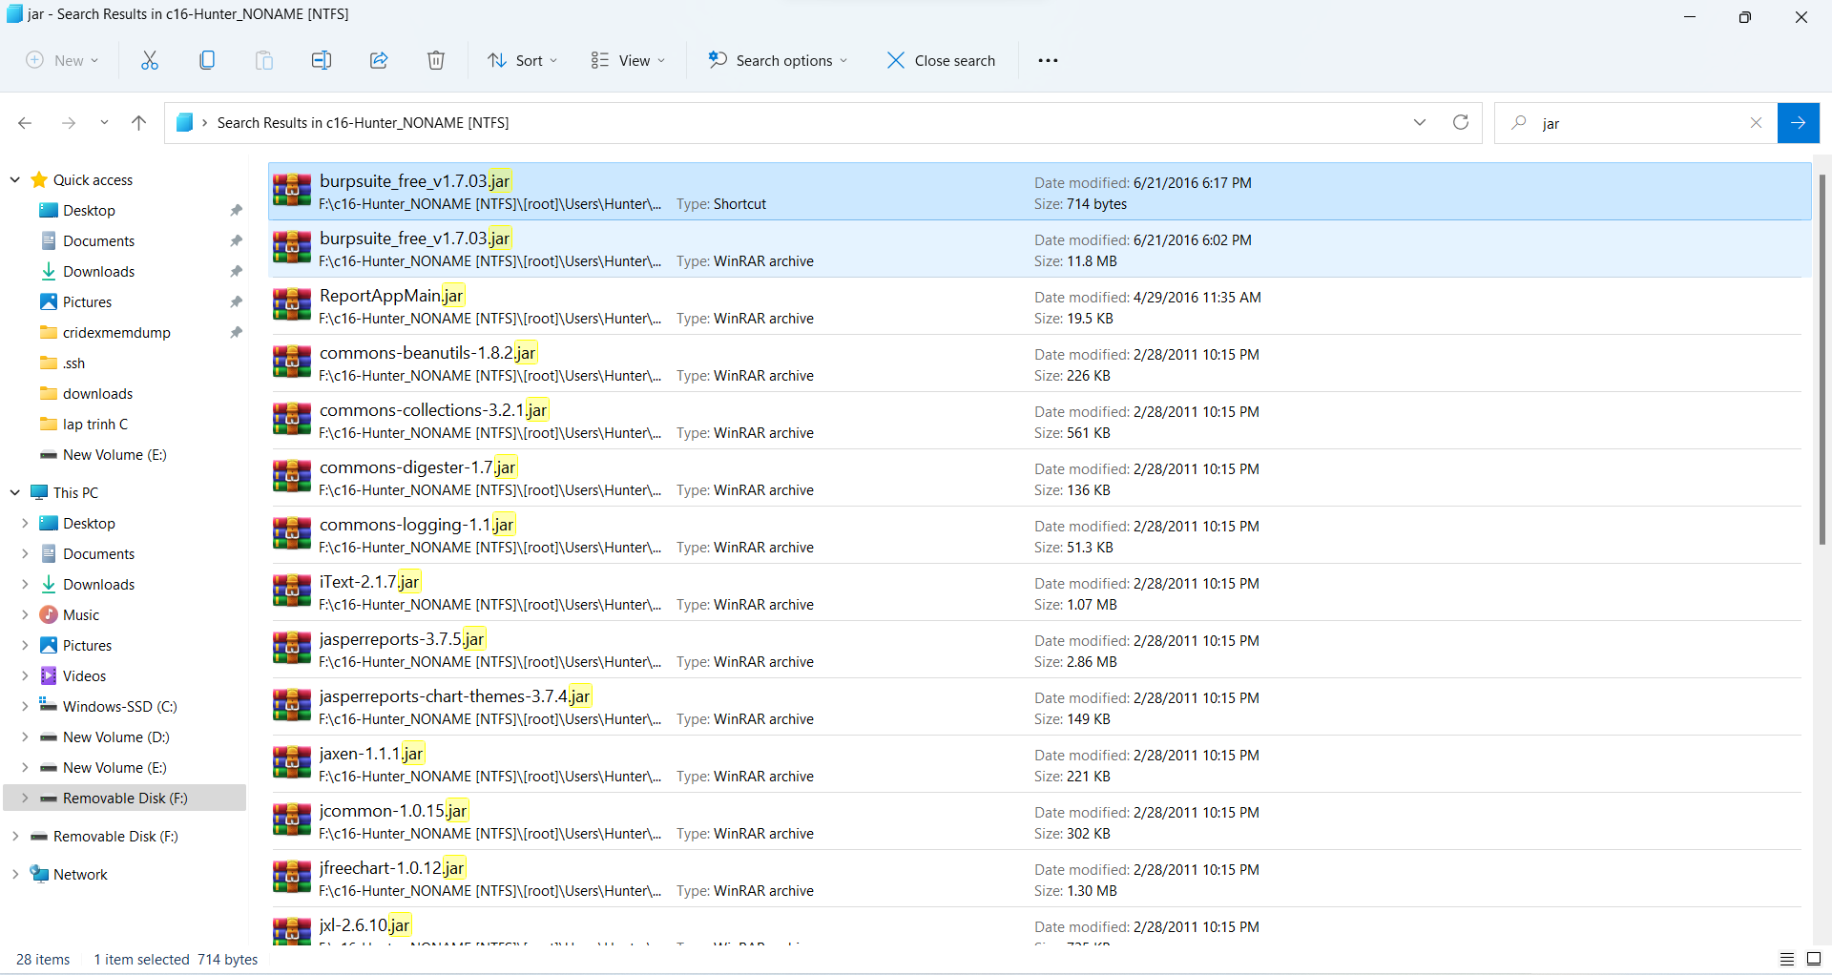Viewport: 1832px width, 975px height.
Task: Open pinned Downloads in Quick access
Action: point(98,271)
